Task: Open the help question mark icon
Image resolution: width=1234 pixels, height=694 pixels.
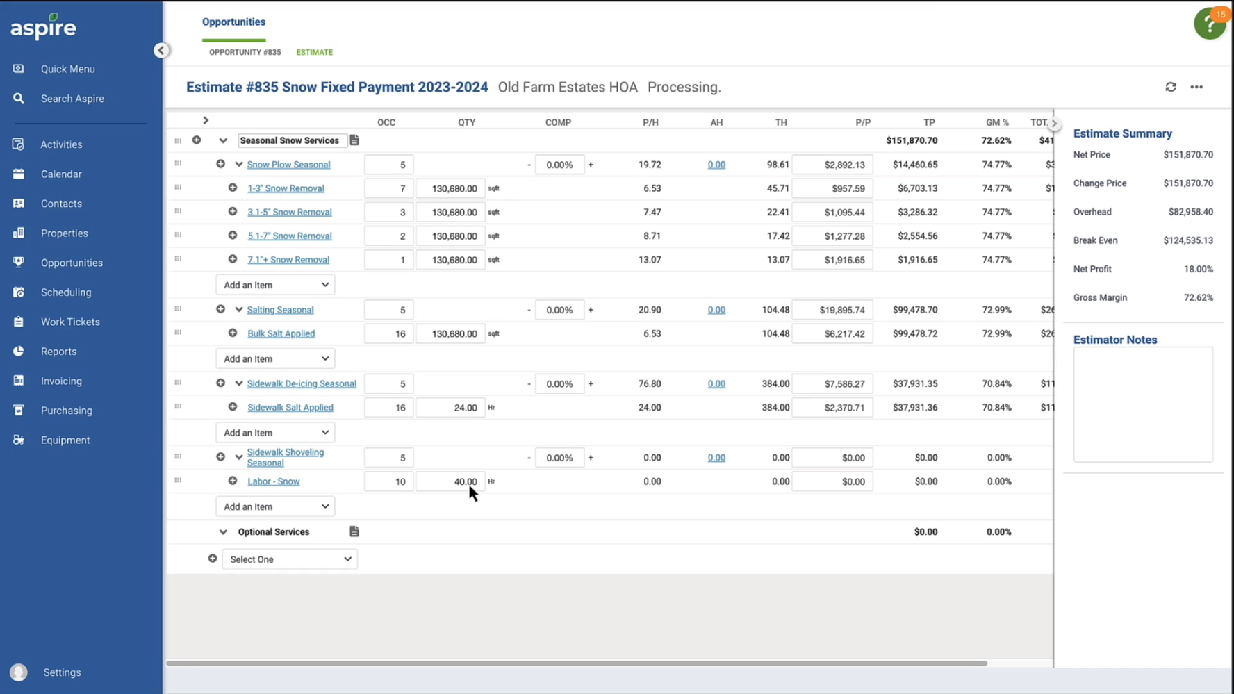Action: [x=1209, y=24]
